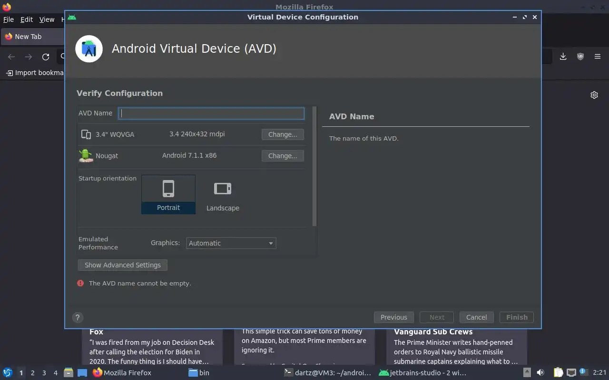Click the Next button
This screenshot has width=609, height=380.
(437, 317)
